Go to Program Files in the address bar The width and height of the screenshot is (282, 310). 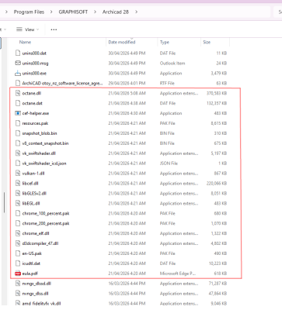pyautogui.click(x=29, y=12)
